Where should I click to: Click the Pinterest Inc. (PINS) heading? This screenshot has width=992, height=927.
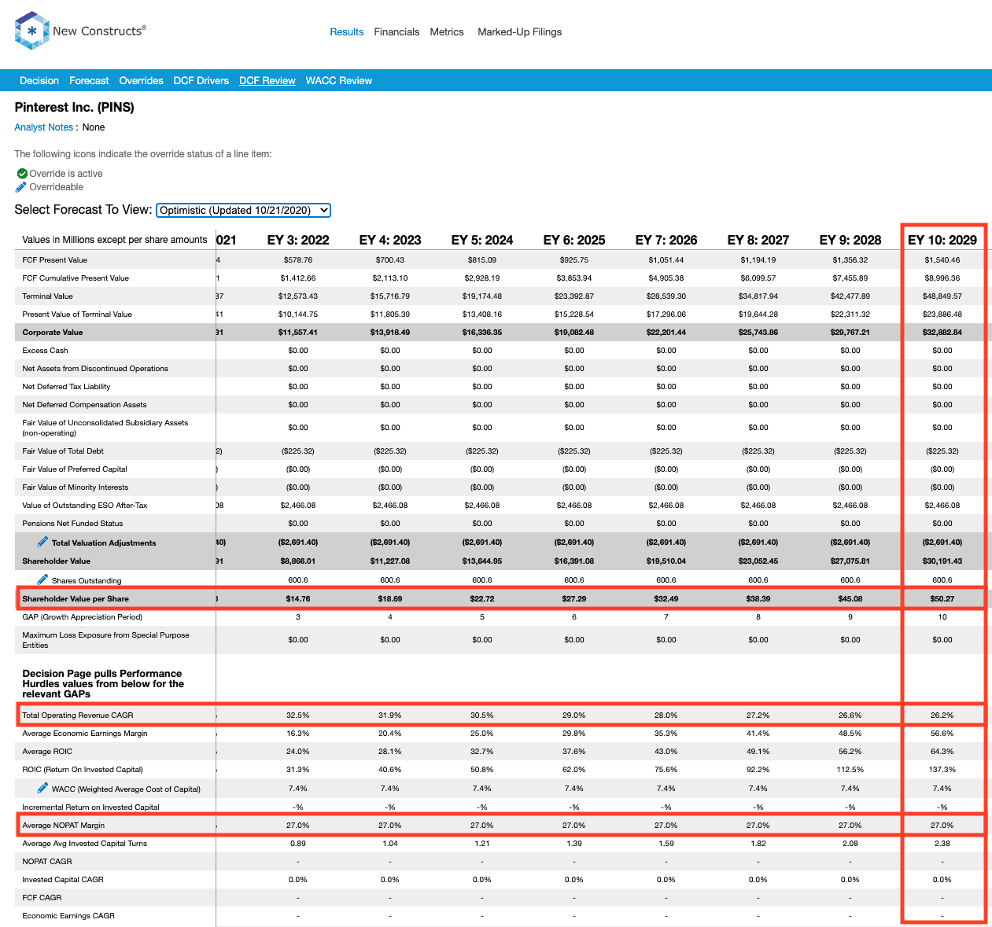point(75,107)
